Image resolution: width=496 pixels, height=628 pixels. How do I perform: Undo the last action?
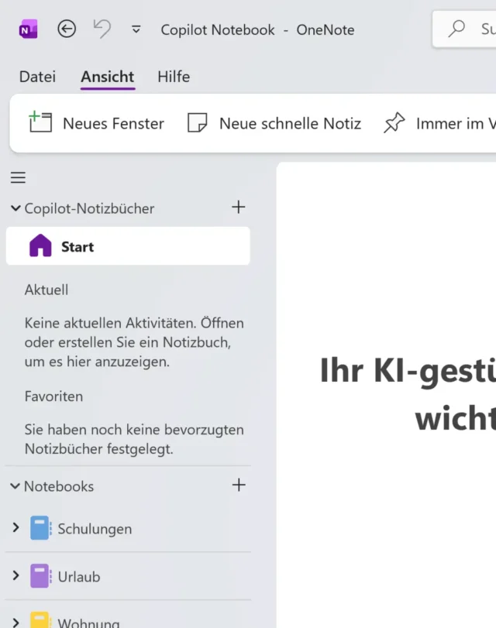tap(102, 29)
